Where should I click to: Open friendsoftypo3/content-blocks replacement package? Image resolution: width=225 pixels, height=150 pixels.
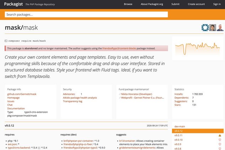(119, 48)
